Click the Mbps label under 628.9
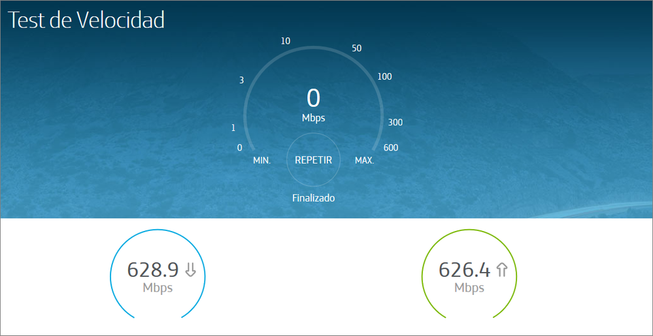Screen dimensions: 653x336 click(158, 288)
